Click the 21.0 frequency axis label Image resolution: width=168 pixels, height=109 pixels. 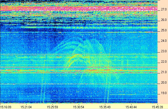pyautogui.click(x=164, y=72)
